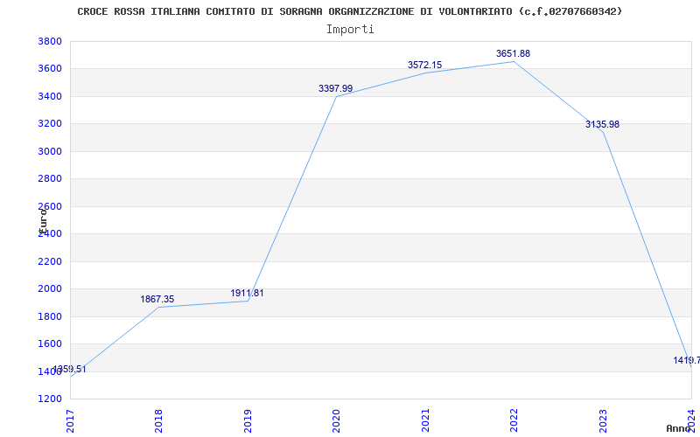The height and width of the screenshot is (437, 700).
Task: Click the x-axis year label 2017
Action: click(x=70, y=421)
